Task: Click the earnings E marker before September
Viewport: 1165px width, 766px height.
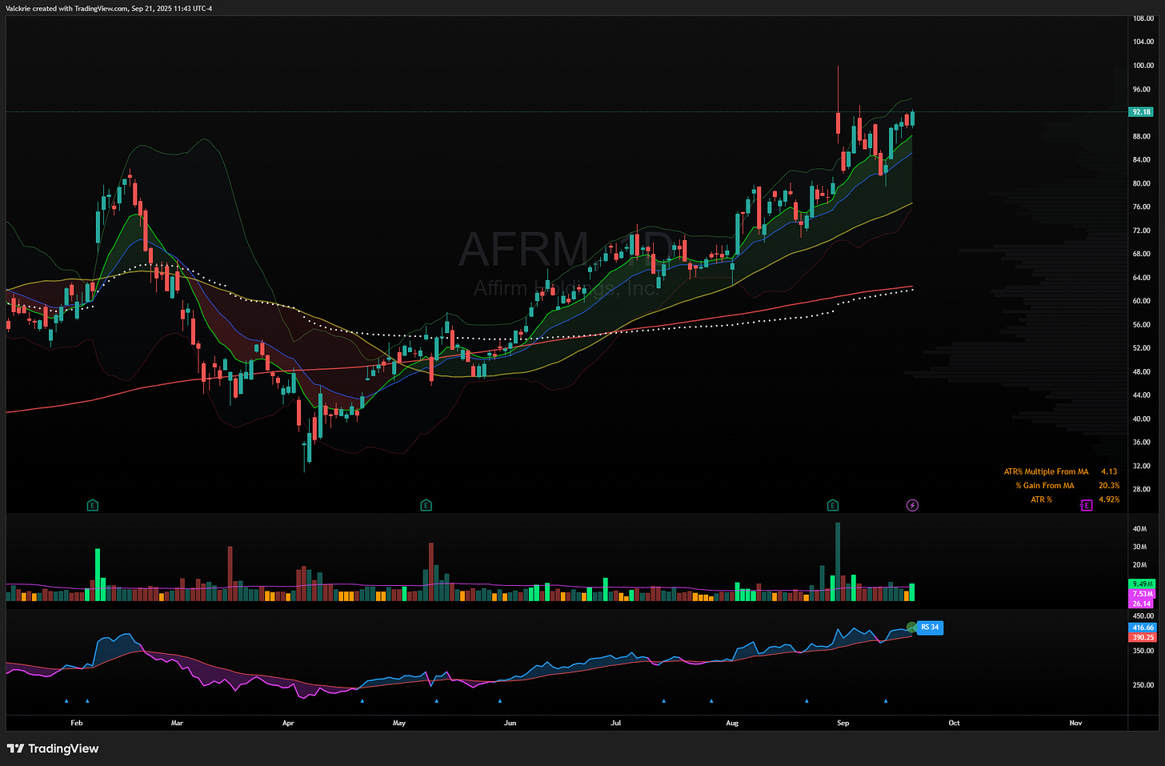Action: tap(832, 505)
